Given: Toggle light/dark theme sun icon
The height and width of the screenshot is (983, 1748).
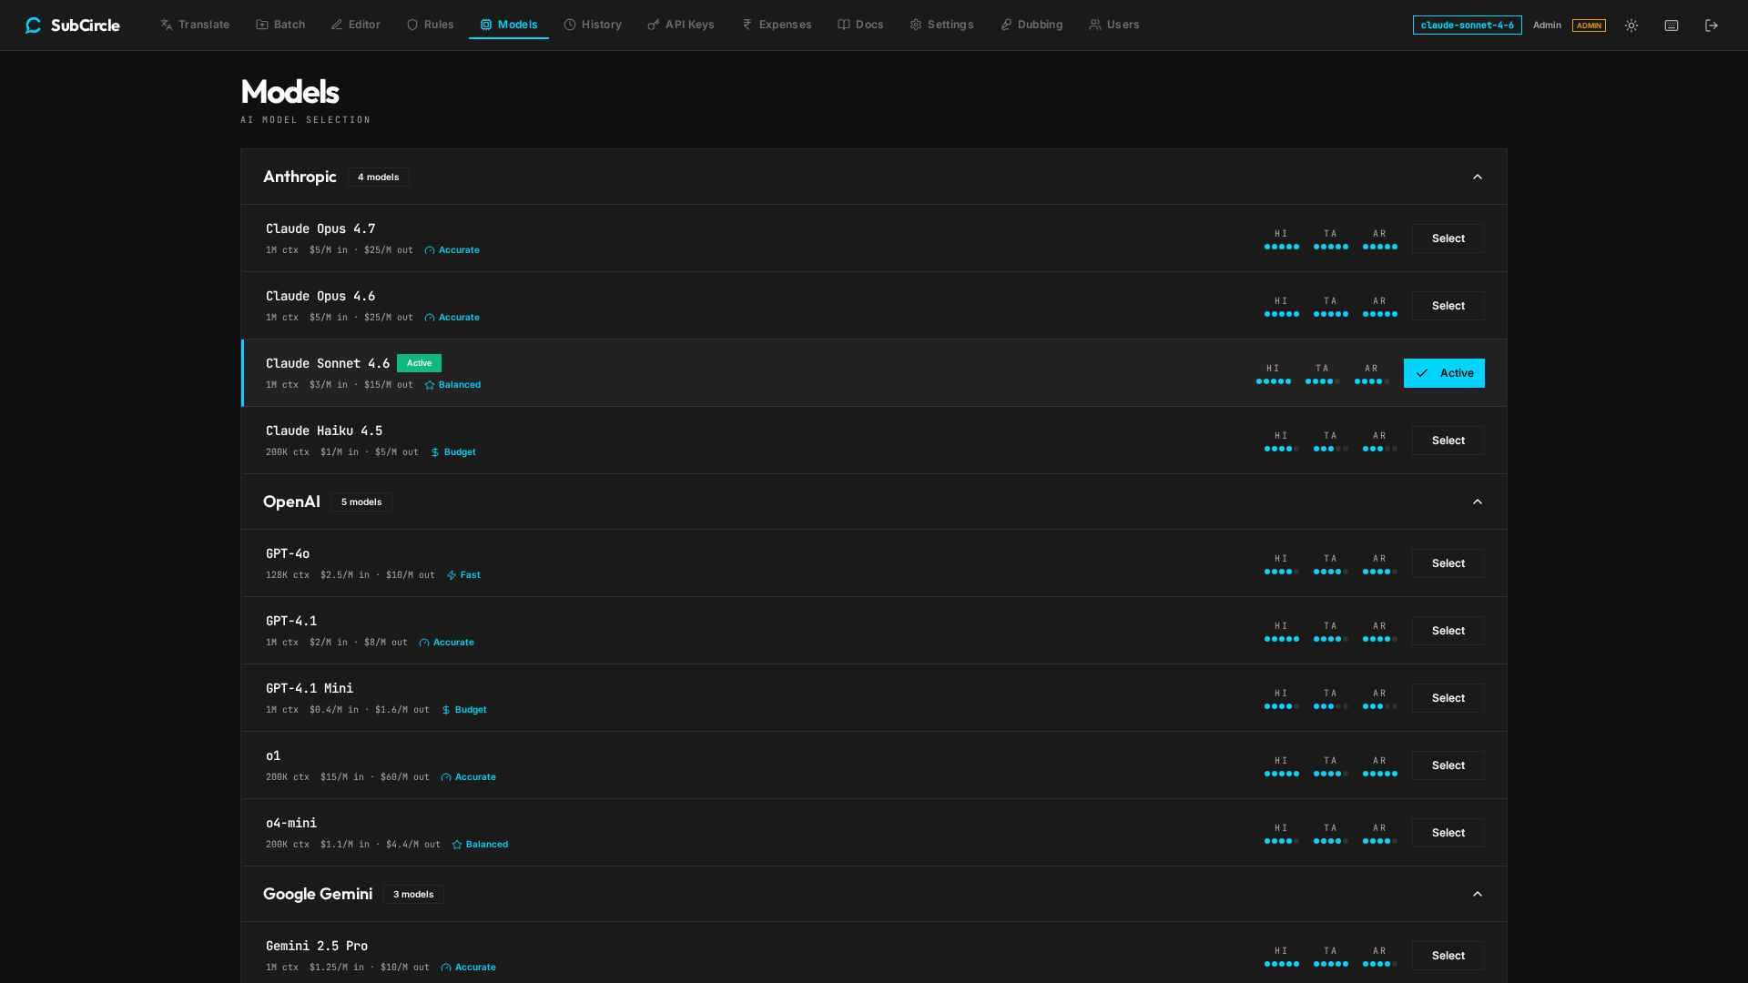Looking at the screenshot, I should click(1631, 25).
